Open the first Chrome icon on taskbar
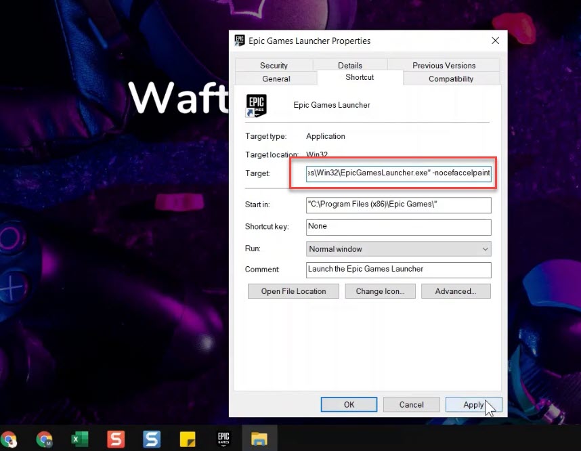The image size is (581, 451). (9, 439)
